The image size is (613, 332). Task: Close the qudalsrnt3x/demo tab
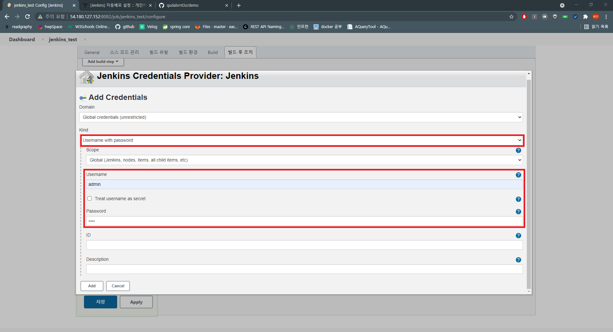tap(227, 5)
